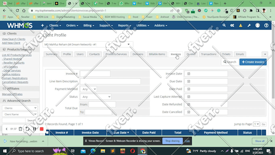The width and height of the screenshot is (275, 155).
Task: Click the WHMCS logo
Action: (x=20, y=25)
